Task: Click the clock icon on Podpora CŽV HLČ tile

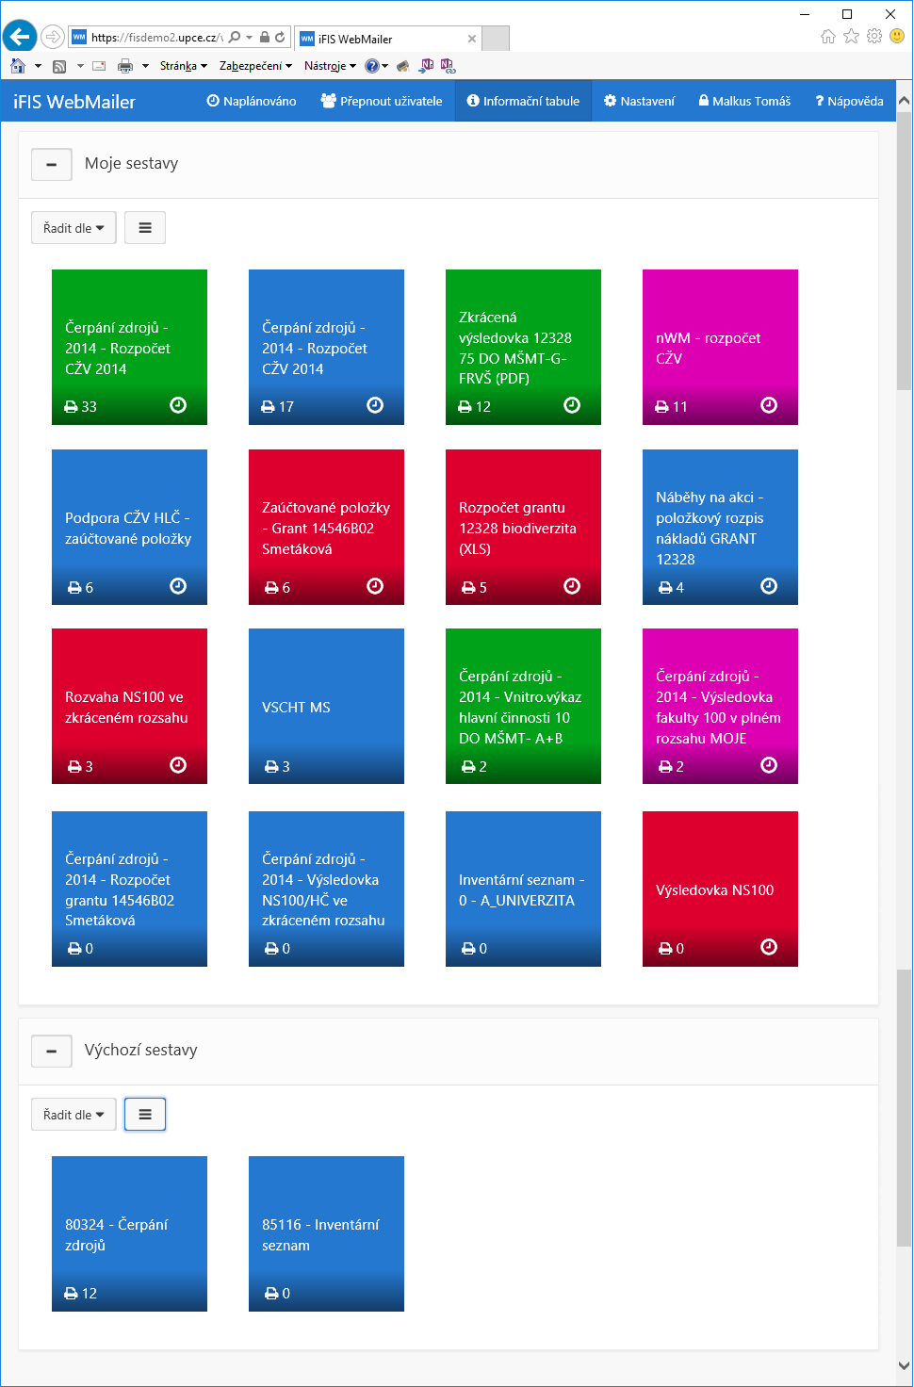Action: 178,586
